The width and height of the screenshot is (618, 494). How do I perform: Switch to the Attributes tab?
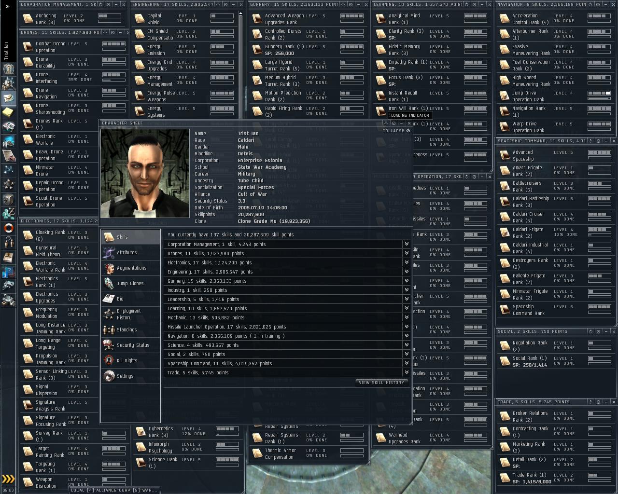[130, 252]
